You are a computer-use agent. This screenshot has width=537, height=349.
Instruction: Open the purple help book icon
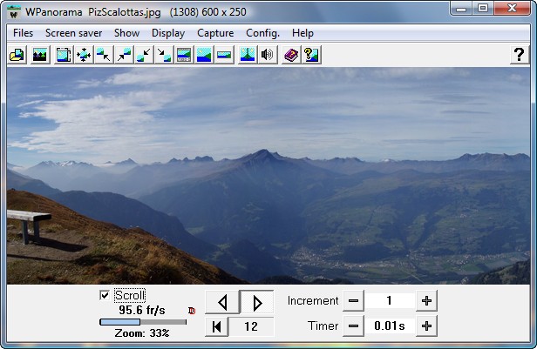pyautogui.click(x=291, y=55)
